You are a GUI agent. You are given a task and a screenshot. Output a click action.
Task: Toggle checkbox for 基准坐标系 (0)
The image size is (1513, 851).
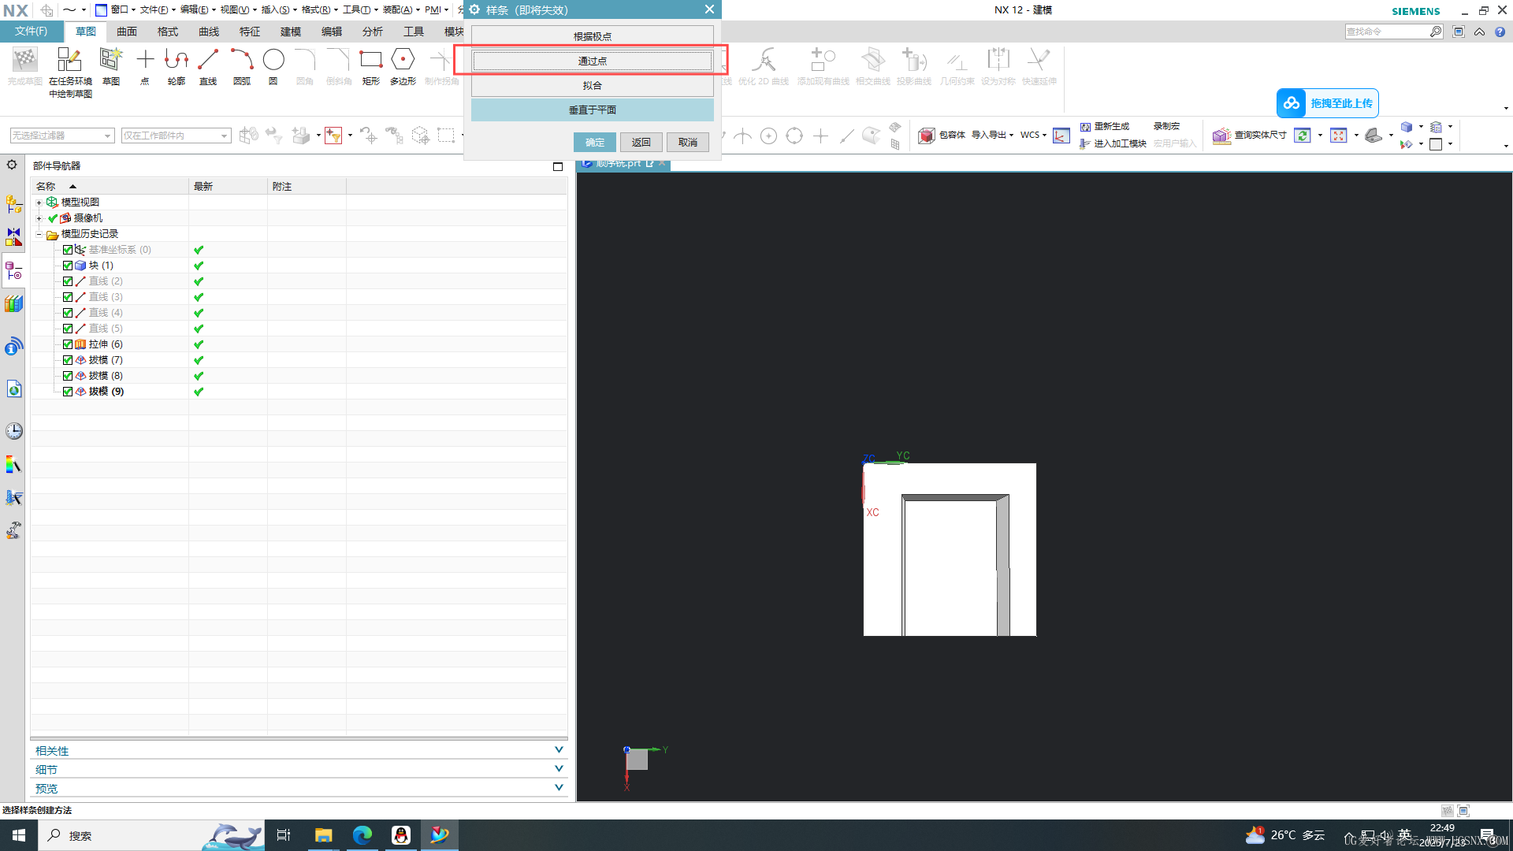click(68, 250)
